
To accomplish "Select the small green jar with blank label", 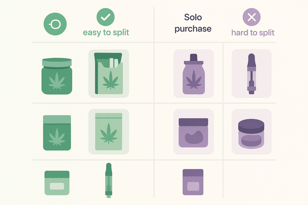I will click(x=57, y=183).
